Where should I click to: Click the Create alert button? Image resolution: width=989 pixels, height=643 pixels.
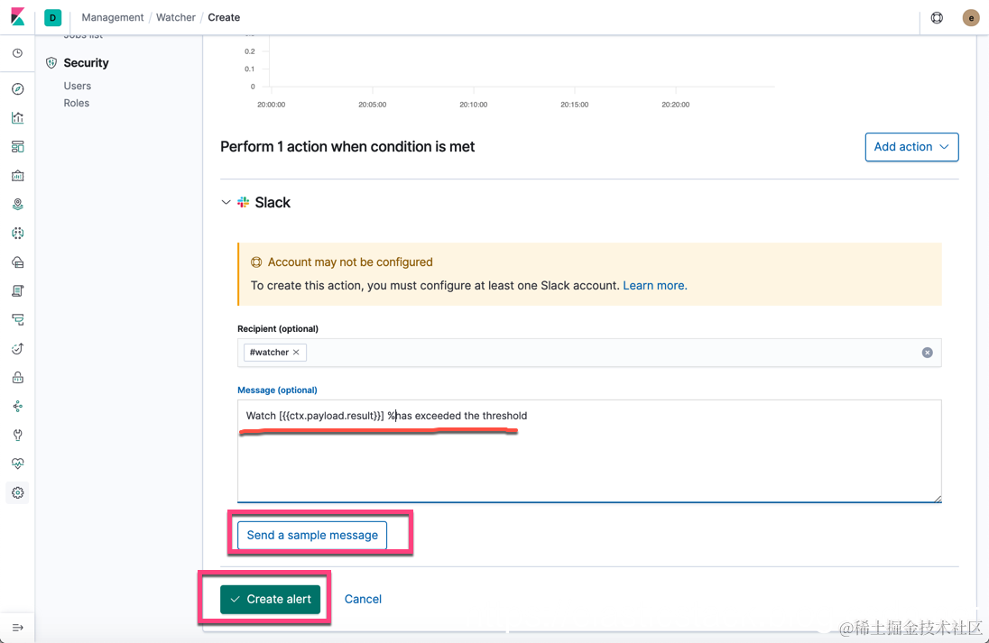coord(271,599)
